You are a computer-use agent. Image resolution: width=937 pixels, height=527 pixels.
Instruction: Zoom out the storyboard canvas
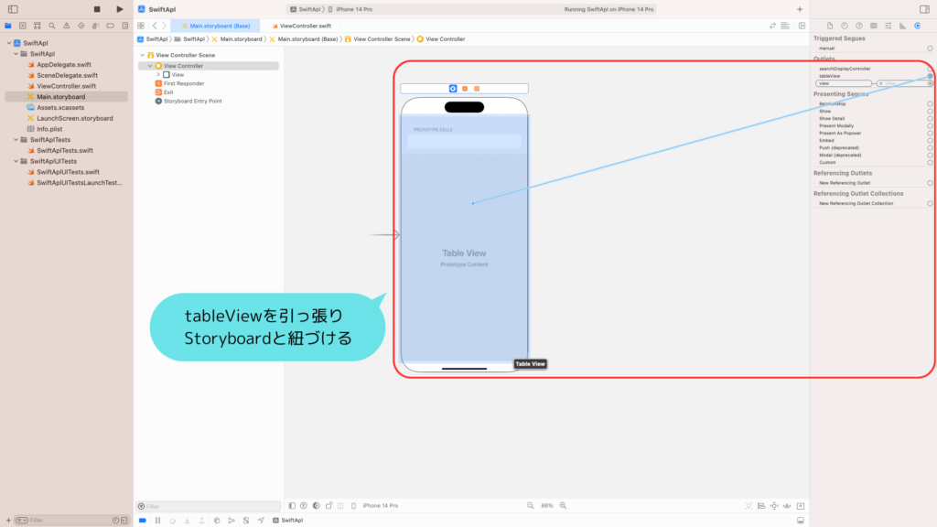click(530, 505)
